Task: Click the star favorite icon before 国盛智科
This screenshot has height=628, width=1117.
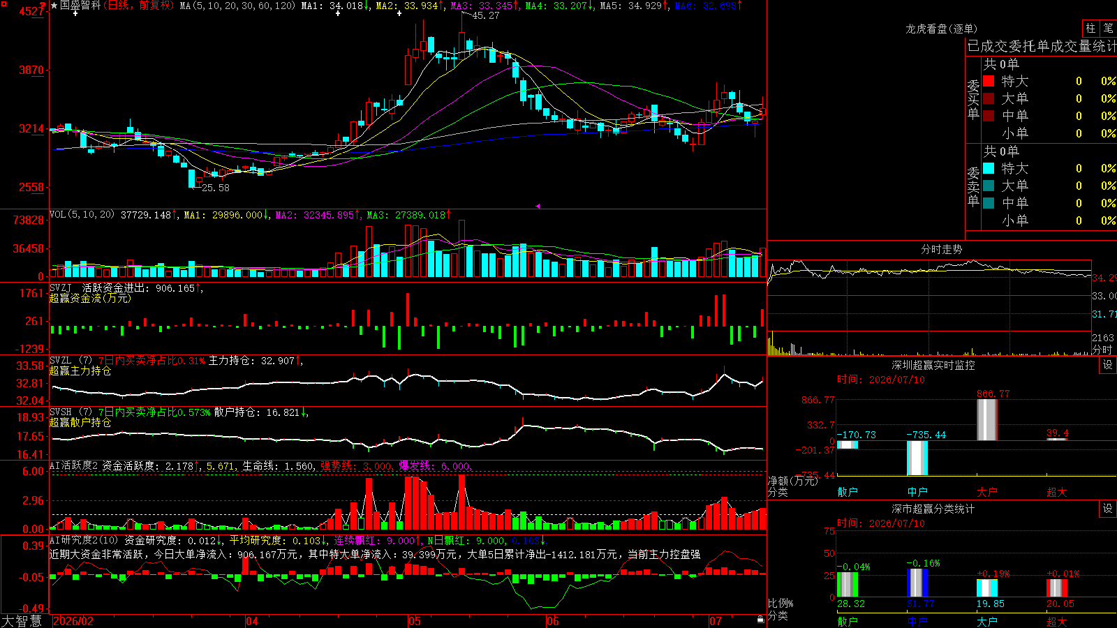Action: 54,6
